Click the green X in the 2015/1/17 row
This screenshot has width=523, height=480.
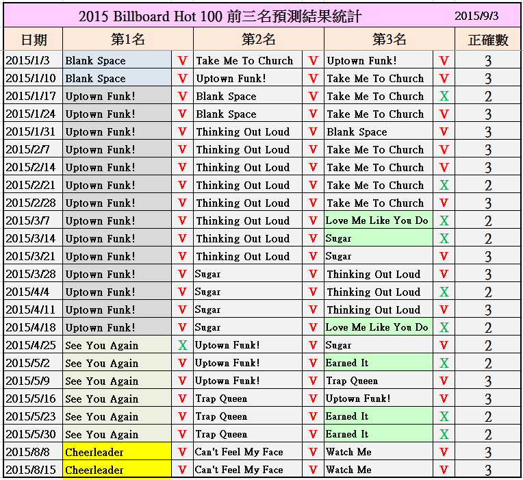click(x=444, y=96)
